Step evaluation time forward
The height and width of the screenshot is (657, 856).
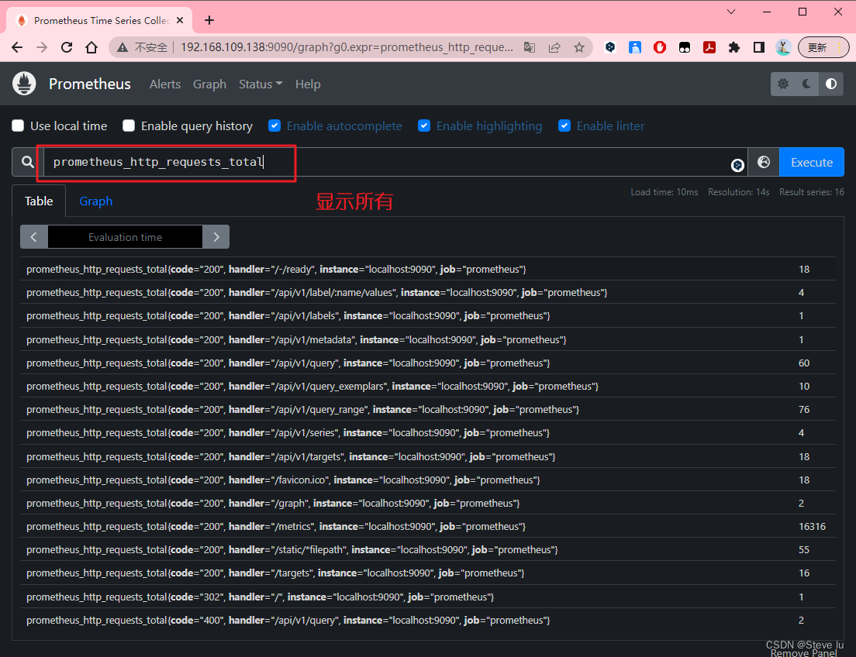(216, 237)
